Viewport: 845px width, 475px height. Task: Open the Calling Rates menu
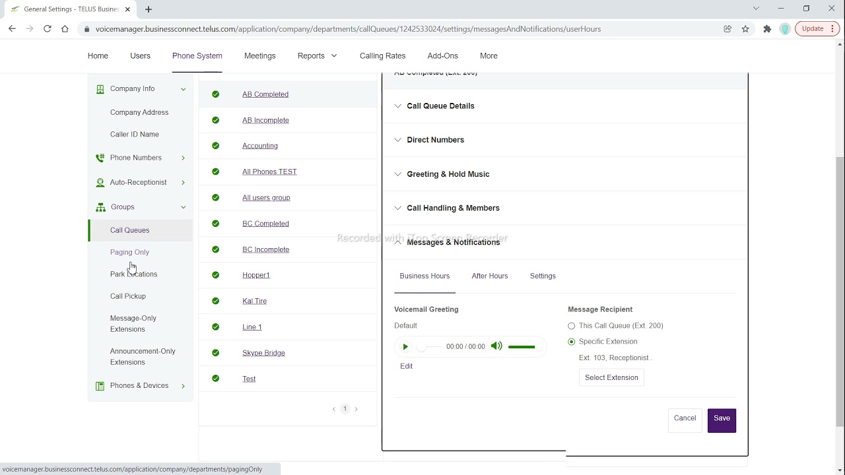tap(382, 56)
